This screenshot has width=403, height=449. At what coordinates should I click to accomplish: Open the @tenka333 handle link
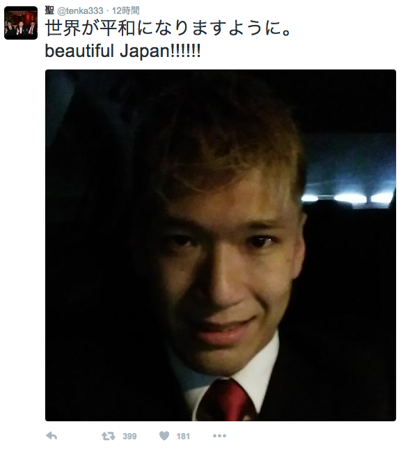coord(80,11)
